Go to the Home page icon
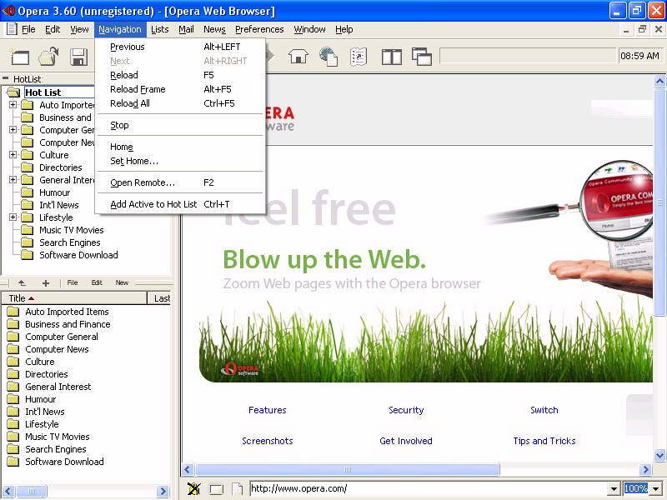667x500 pixels. pos(298,56)
